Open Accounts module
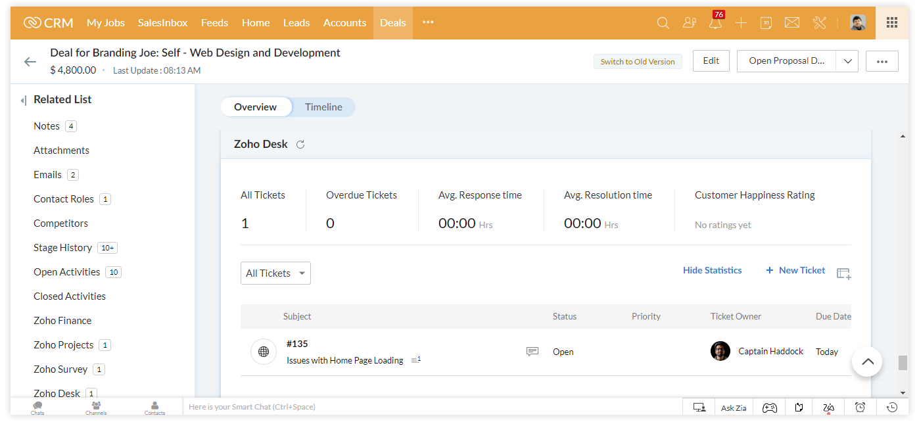 point(344,23)
